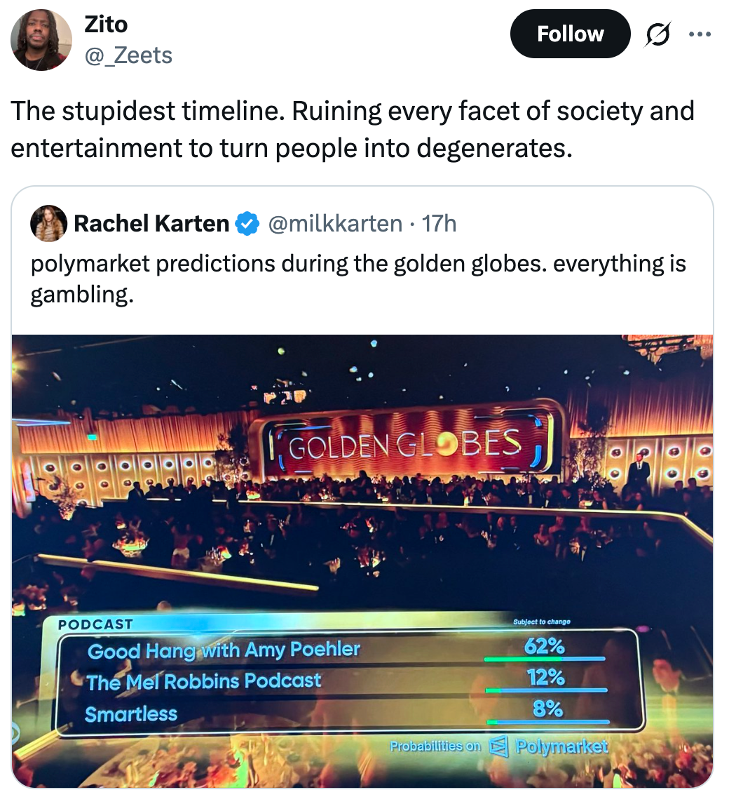Select the Good Hang with Amy Poehler row

pos(224,650)
